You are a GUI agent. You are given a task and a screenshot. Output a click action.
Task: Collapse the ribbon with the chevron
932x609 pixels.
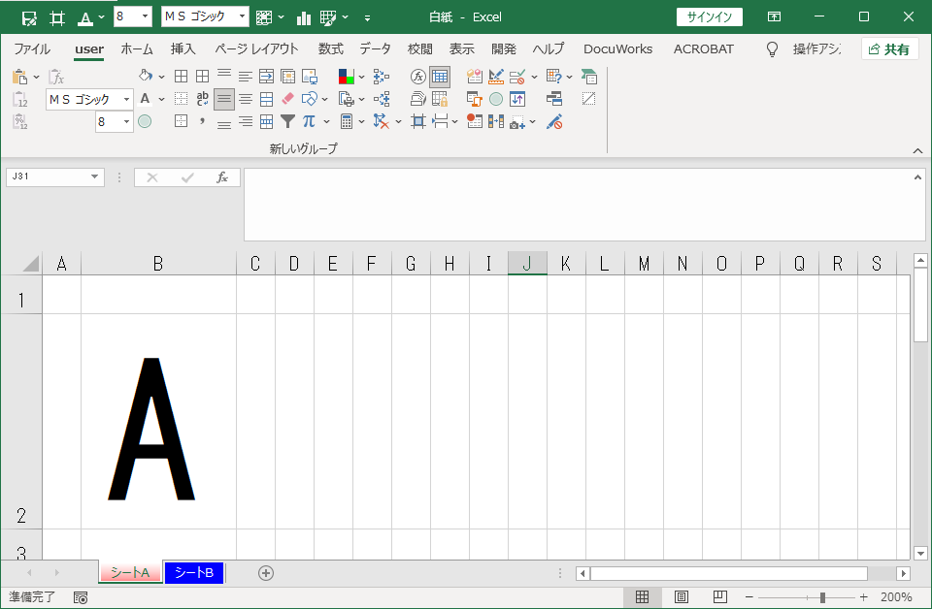tap(917, 150)
